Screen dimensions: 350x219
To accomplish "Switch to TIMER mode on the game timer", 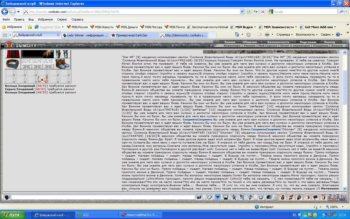I will click(x=342, y=200).
